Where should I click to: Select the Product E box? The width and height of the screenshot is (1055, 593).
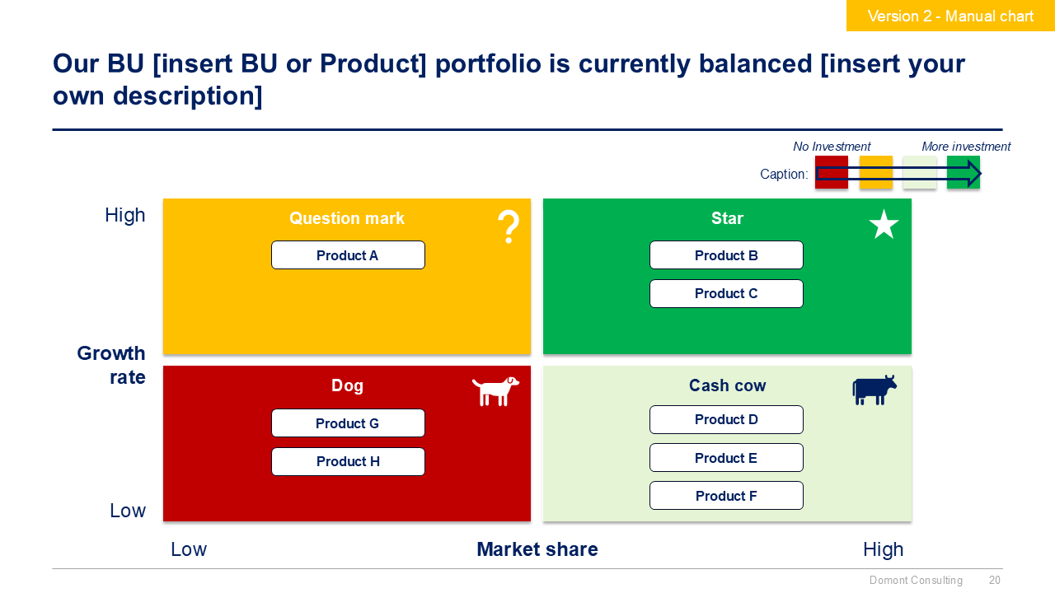click(726, 458)
